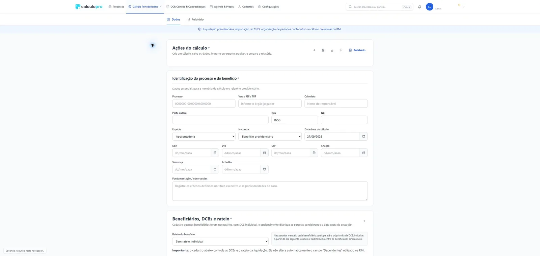
Task: Open OCR Cartões & Contracheques menu
Action: click(186, 7)
